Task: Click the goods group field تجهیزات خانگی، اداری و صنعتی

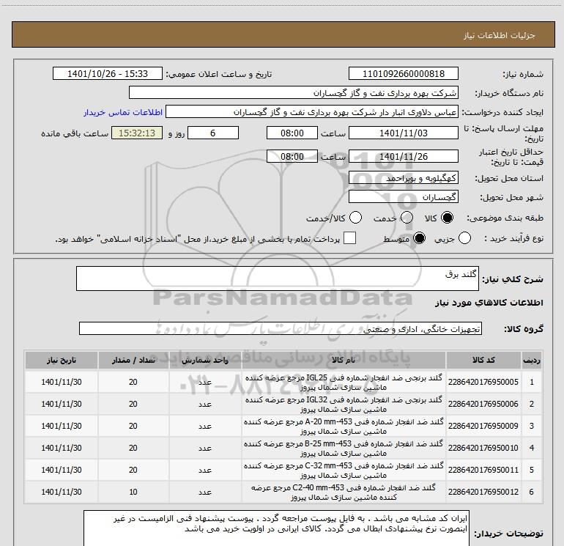Action: pyautogui.click(x=281, y=328)
